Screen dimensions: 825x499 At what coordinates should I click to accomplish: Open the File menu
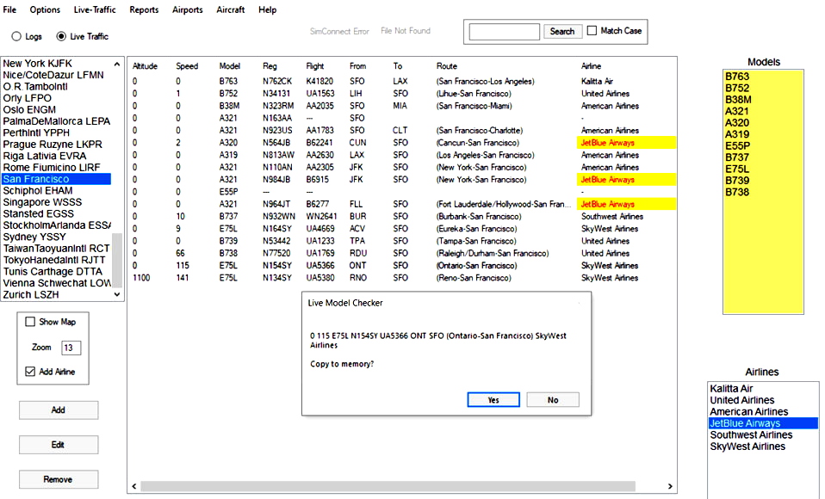tap(9, 9)
